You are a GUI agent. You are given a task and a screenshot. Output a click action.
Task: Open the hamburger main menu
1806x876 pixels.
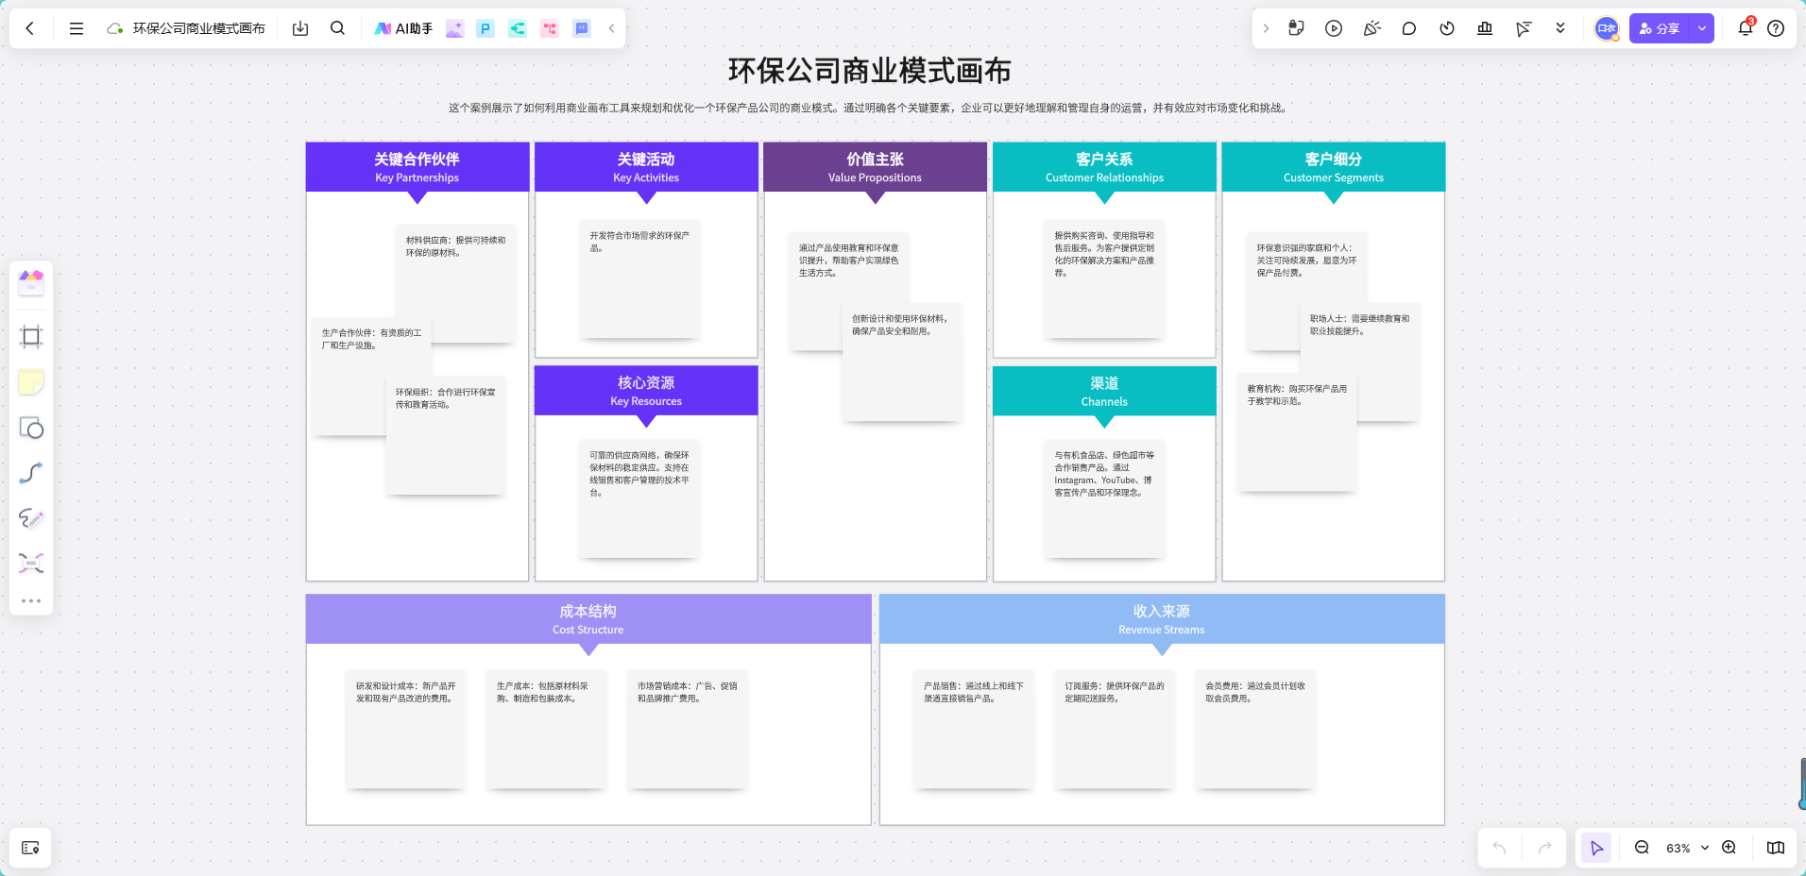pyautogui.click(x=77, y=28)
